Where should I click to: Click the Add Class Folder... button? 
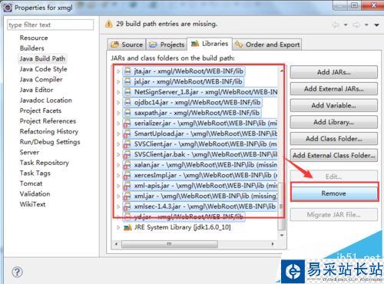[x=334, y=139]
